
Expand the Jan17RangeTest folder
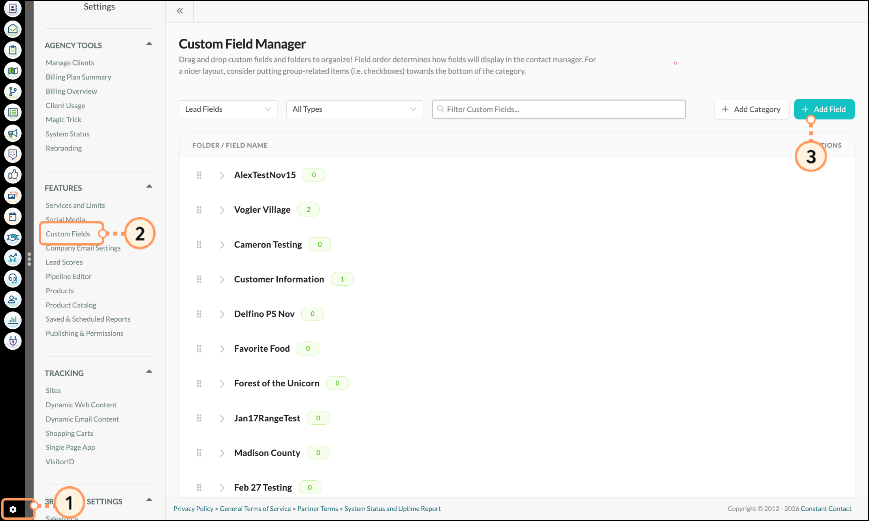pyautogui.click(x=222, y=419)
